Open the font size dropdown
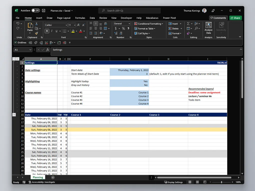This screenshot has height=191, width=255. pos(74,25)
